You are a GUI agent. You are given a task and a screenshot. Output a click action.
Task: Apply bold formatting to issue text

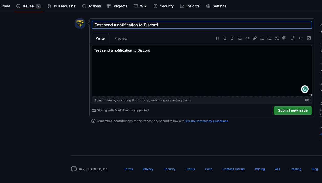[x=225, y=38]
